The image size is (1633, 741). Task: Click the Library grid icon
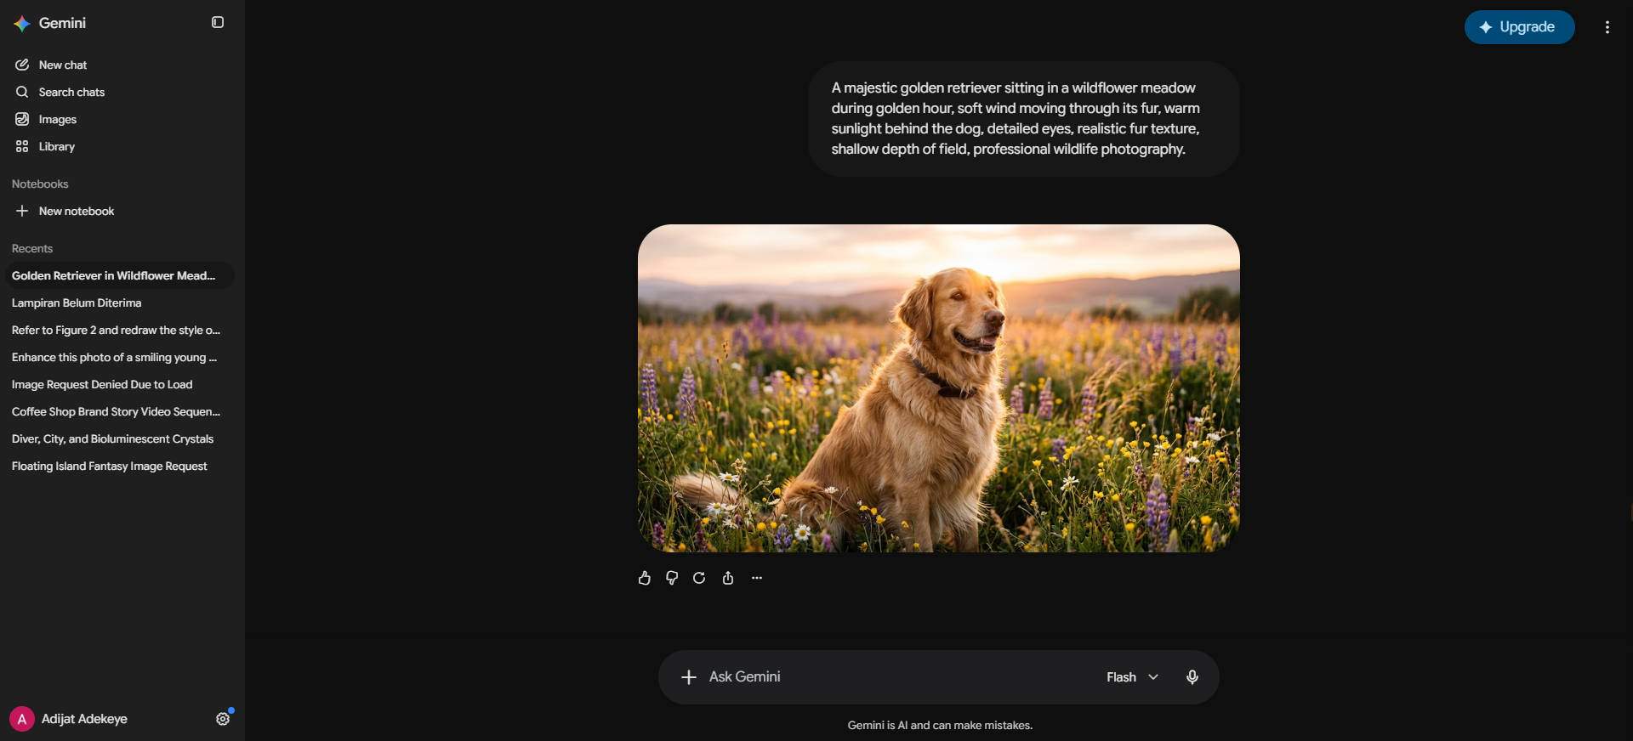22,146
